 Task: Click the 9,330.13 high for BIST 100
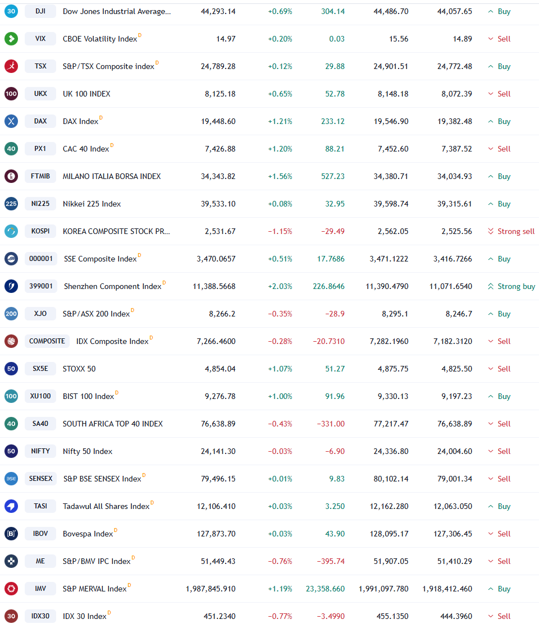coord(393,396)
